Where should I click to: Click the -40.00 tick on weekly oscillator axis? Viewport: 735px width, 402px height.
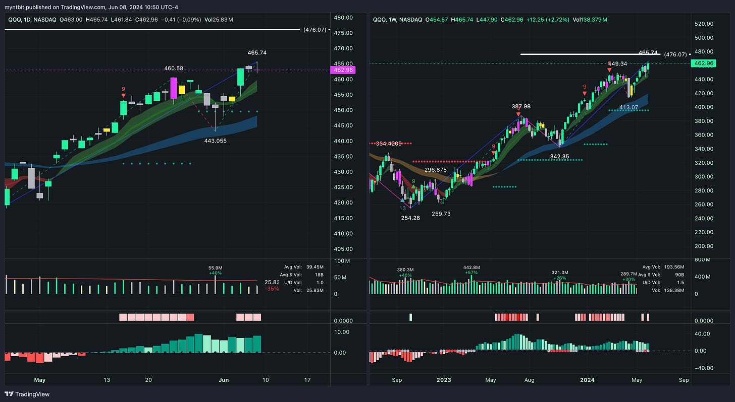tap(704, 368)
